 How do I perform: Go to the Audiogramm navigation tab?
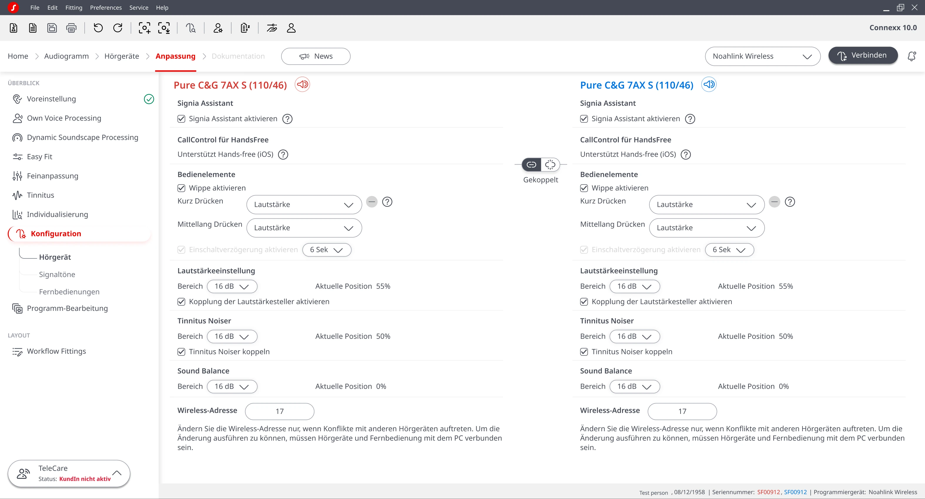(x=66, y=56)
